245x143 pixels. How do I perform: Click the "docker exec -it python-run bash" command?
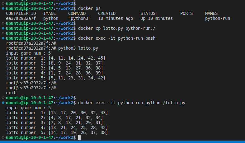[x=117, y=38]
